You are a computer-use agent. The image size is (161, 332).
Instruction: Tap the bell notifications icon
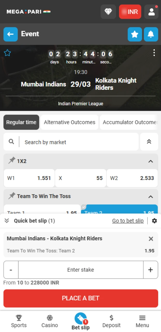click(x=151, y=34)
